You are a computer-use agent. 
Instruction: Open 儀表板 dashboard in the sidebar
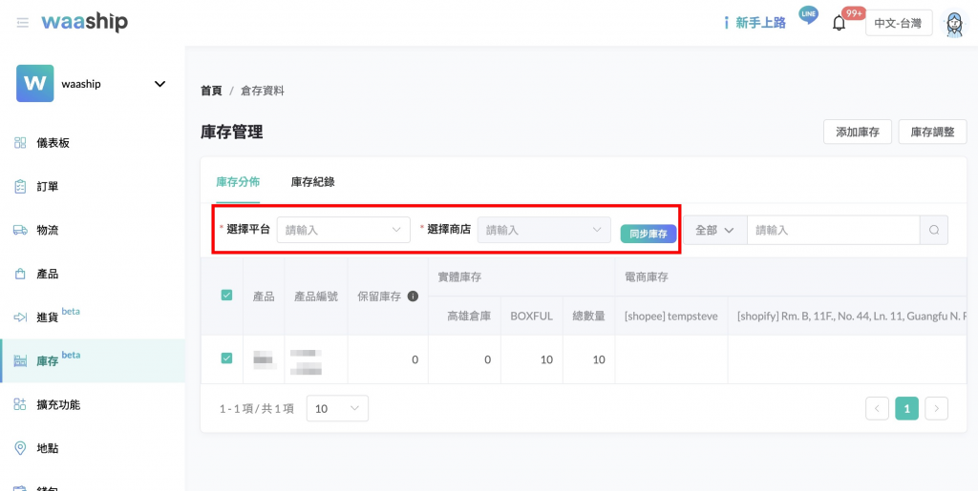[53, 143]
